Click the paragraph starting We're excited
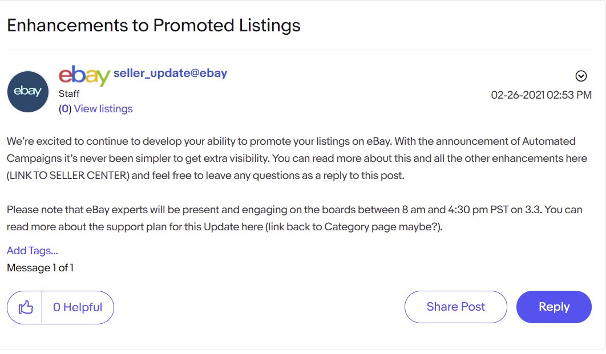The width and height of the screenshot is (606, 354). pyautogui.click(x=297, y=158)
